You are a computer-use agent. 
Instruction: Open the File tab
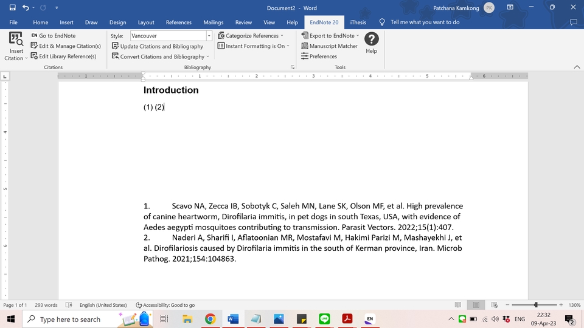tap(13, 22)
